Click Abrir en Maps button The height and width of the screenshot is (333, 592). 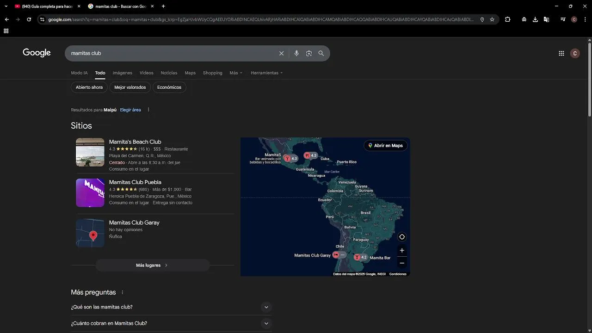pyautogui.click(x=385, y=146)
